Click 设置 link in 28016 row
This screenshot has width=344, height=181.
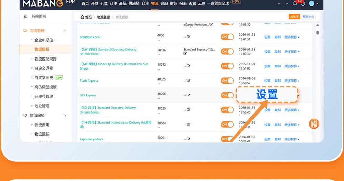coord(267,52)
